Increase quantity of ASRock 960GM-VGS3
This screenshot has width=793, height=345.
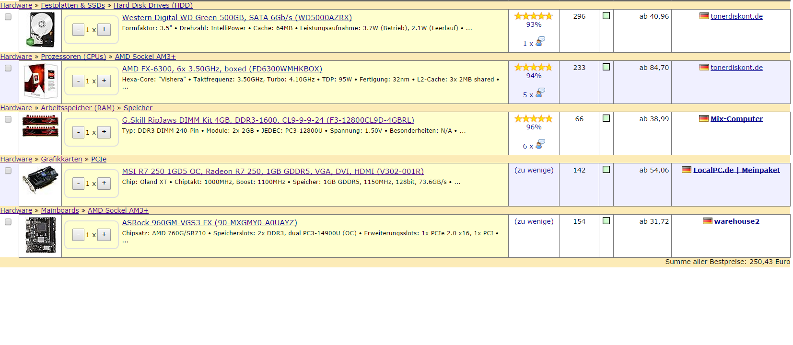point(104,235)
